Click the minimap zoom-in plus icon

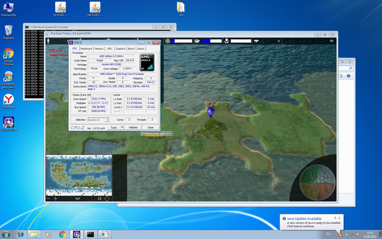[56, 199]
